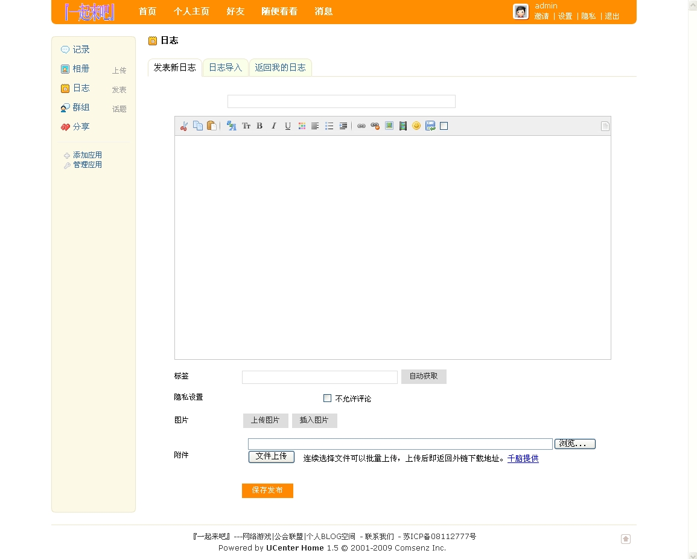Open 随便看看 in top navigation
The width and height of the screenshot is (697, 559).
(279, 11)
